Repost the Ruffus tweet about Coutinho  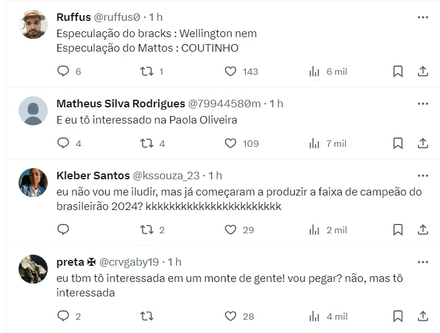point(147,71)
